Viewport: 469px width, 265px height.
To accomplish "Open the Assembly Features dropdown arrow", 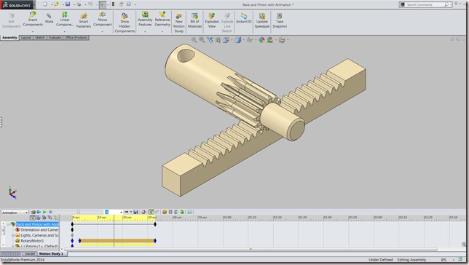I will [x=145, y=31].
